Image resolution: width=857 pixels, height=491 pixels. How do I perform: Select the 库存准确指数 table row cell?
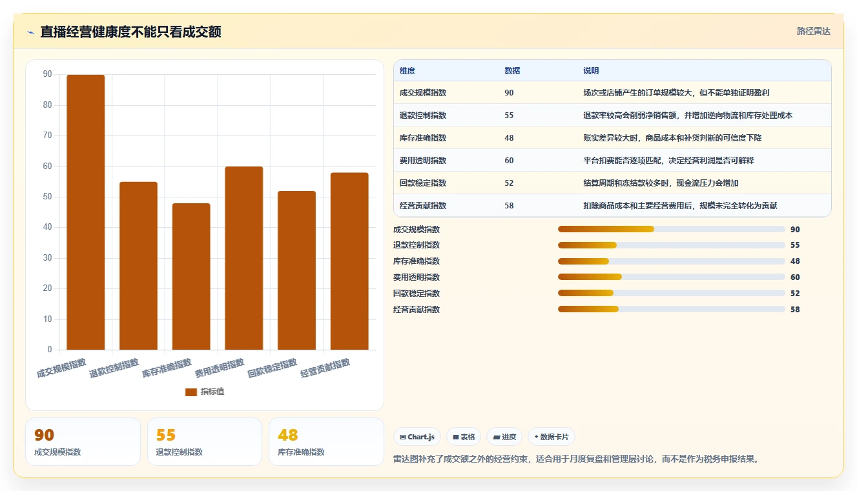pyautogui.click(x=423, y=138)
